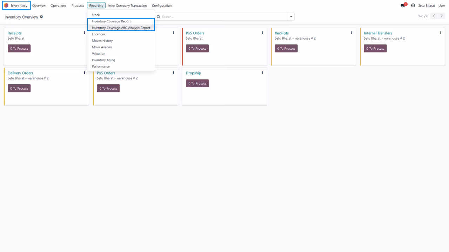This screenshot has width=449, height=252.
Task: Open kebab menu on Setu Bharat PoS Orders card
Action: (x=263, y=33)
